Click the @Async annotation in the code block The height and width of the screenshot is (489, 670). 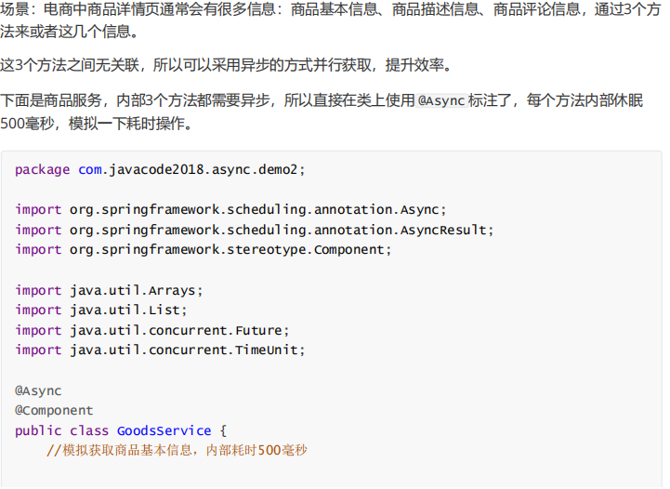(x=38, y=390)
